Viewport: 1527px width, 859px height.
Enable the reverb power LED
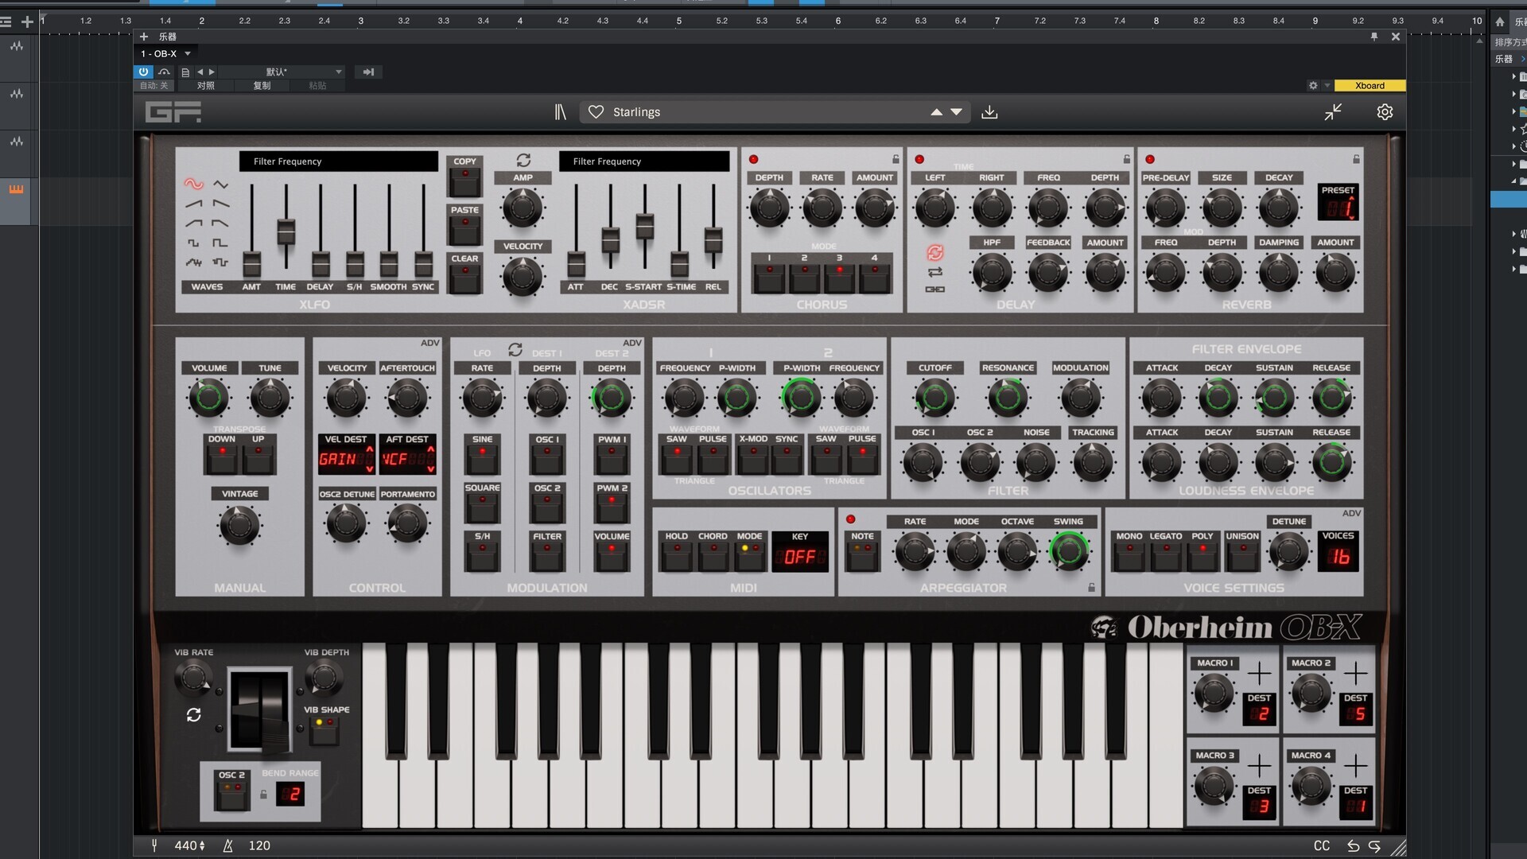1150,159
